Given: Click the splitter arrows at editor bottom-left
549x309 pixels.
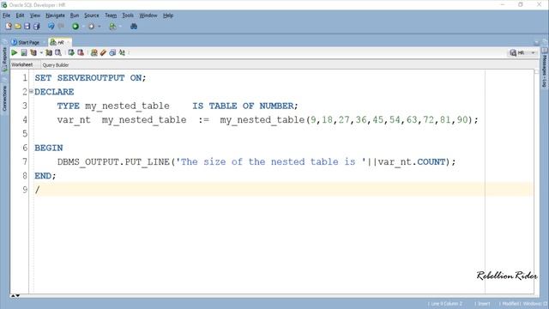Looking at the screenshot, I should (15, 296).
